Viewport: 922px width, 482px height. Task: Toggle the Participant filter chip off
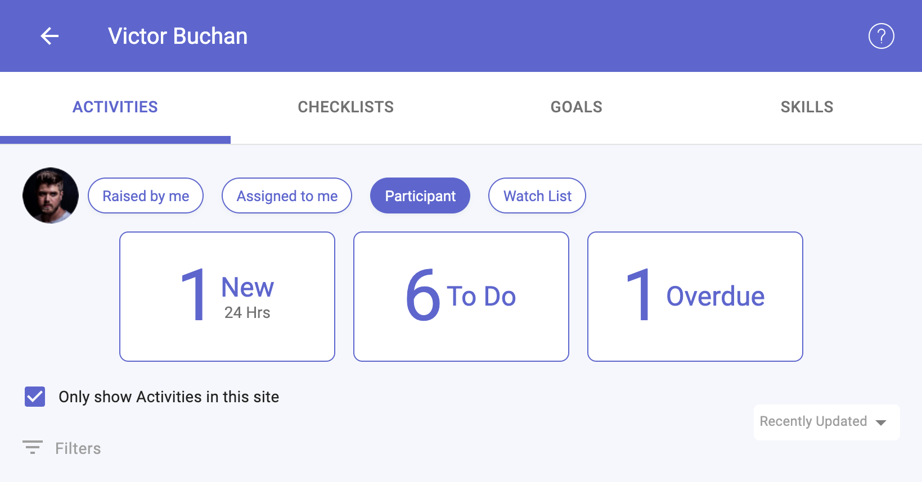420,195
